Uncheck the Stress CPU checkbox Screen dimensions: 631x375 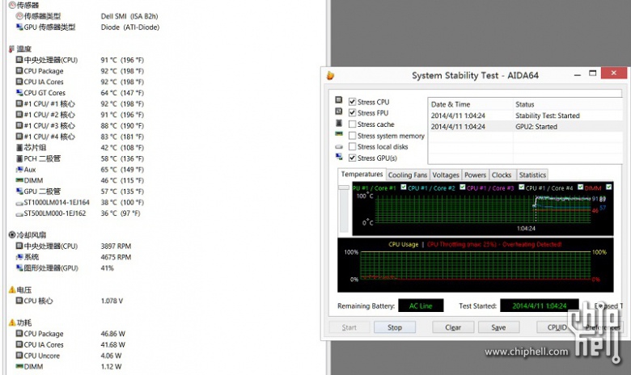[352, 102]
